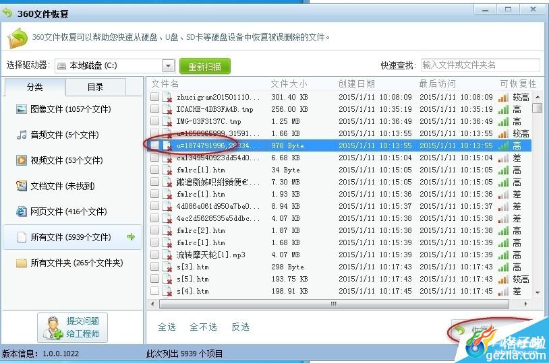Select the document files category icon
The image size is (549, 363).
22,186
